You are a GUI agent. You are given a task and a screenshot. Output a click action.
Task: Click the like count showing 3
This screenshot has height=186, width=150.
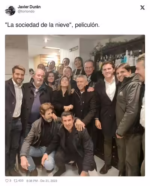(10, 181)
